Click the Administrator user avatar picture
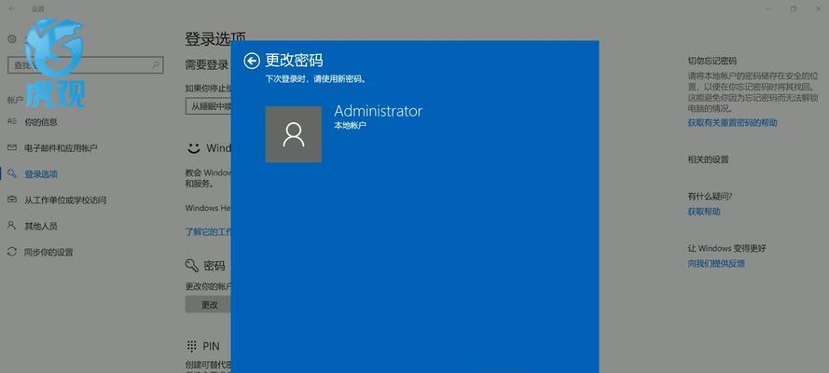The width and height of the screenshot is (829, 373). (294, 134)
